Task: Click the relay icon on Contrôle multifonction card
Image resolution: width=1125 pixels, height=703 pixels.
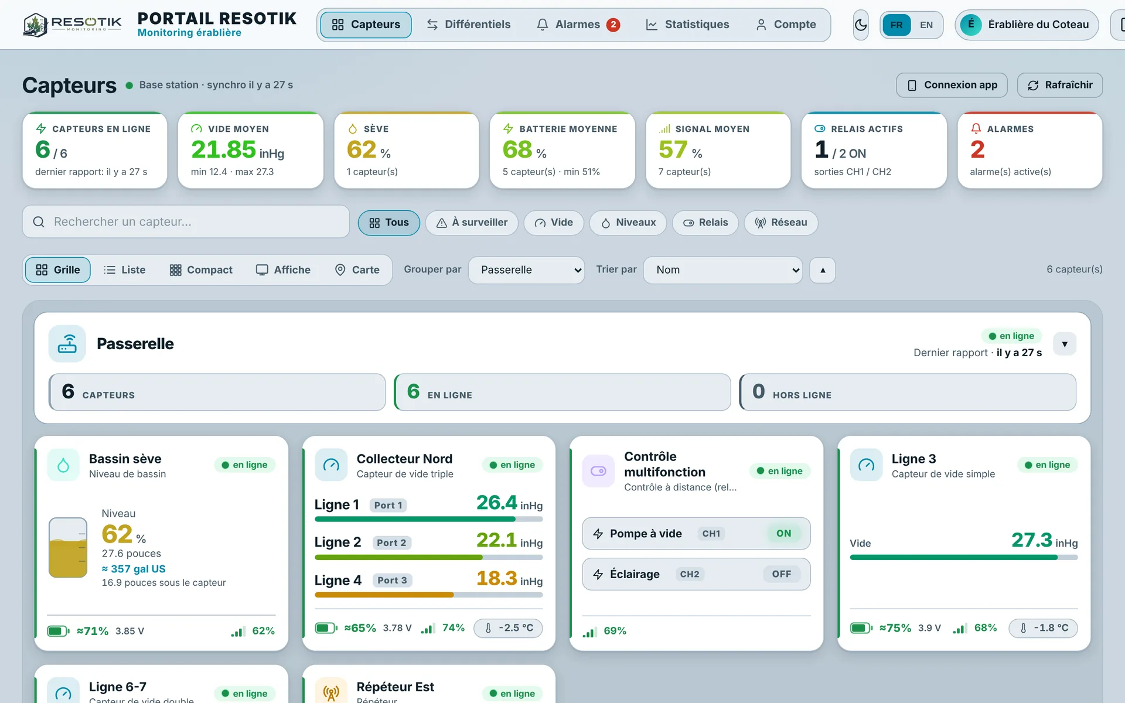Action: (598, 471)
